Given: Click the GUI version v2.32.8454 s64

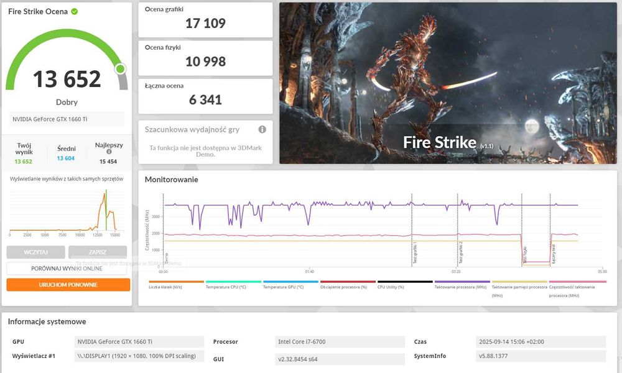Looking at the screenshot, I should [x=340, y=359].
